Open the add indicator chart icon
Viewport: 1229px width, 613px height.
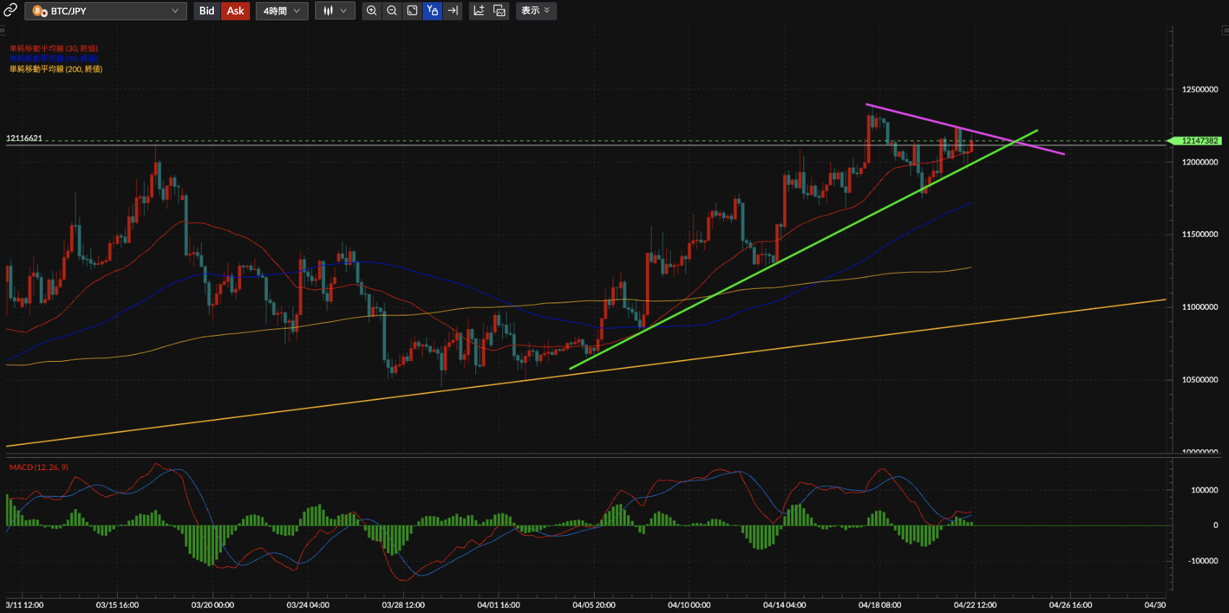[479, 11]
